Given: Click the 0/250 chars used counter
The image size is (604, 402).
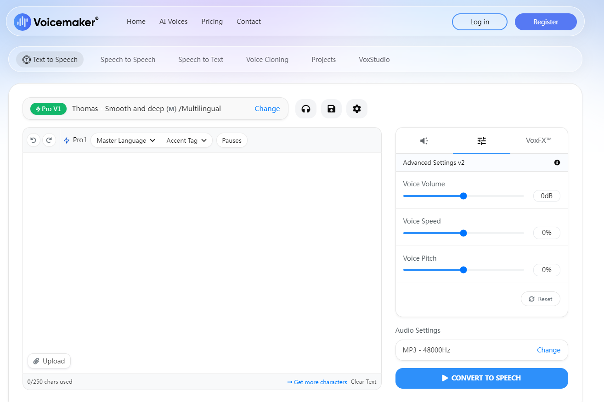Looking at the screenshot, I should point(50,382).
